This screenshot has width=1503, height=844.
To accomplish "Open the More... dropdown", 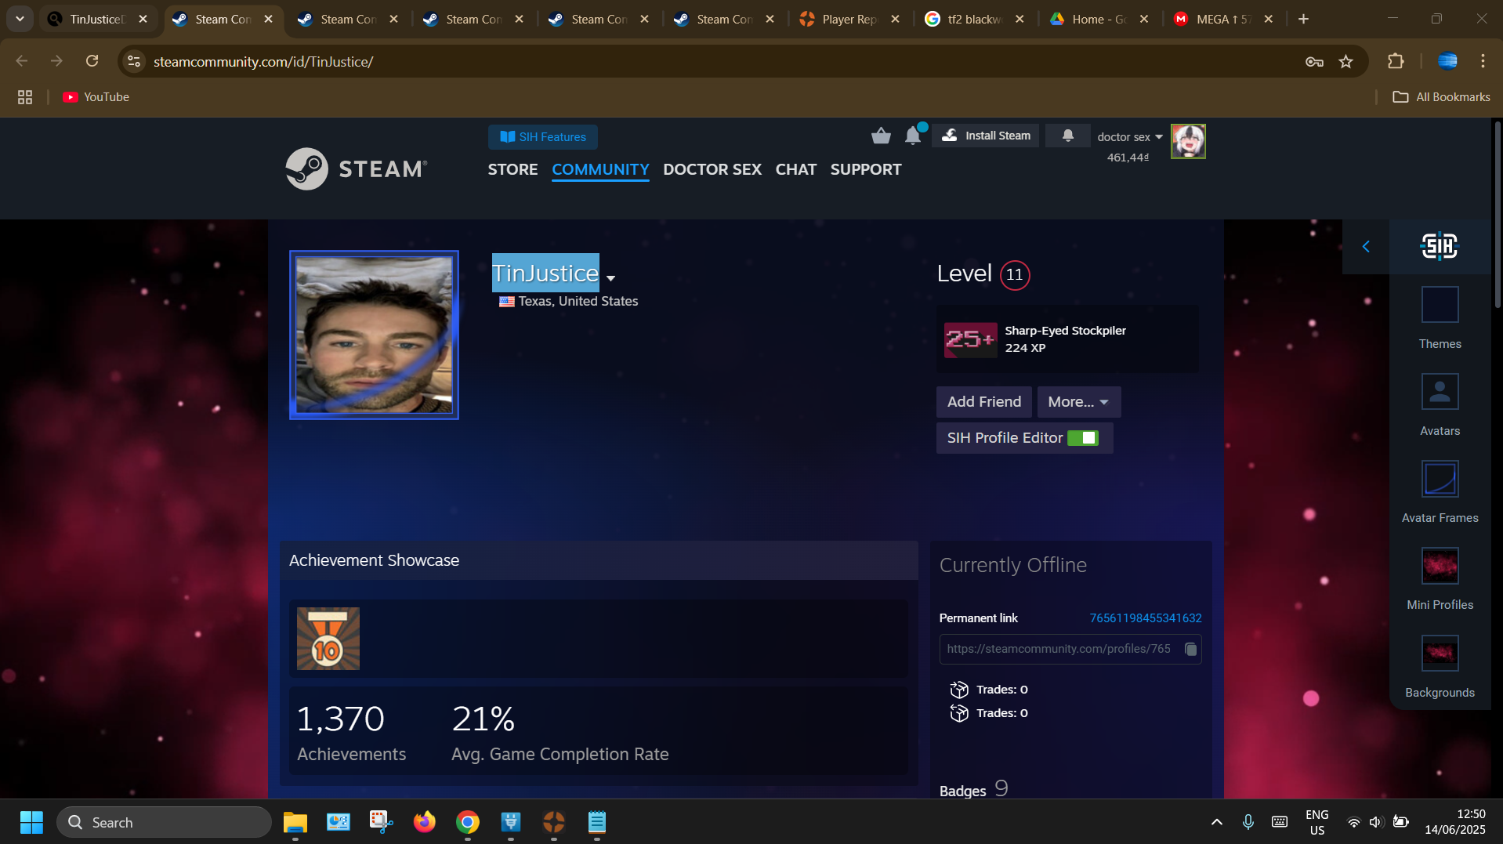I will click(x=1078, y=401).
